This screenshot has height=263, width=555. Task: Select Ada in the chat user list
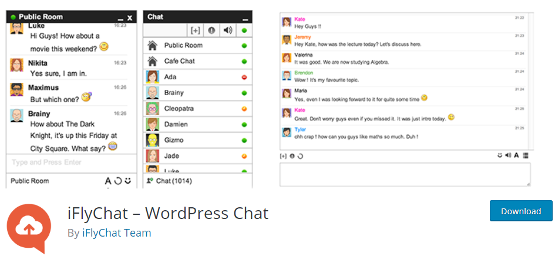pos(197,77)
